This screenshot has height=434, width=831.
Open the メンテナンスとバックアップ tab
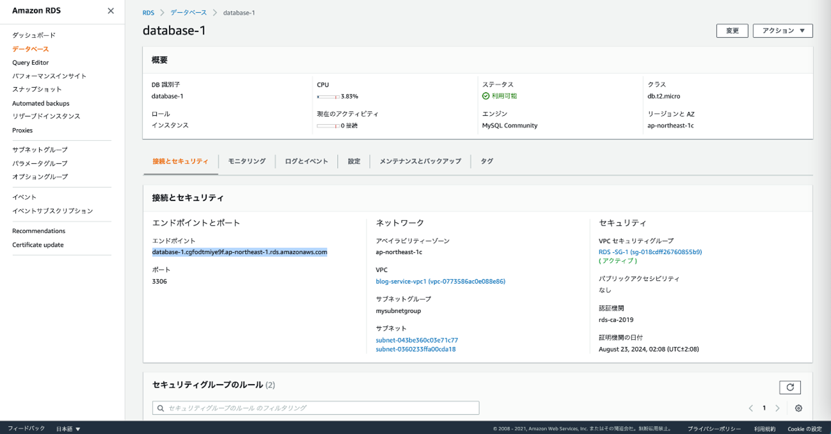tap(420, 161)
